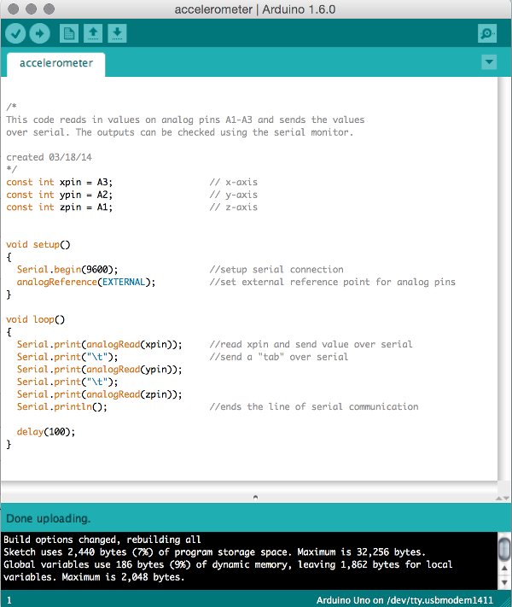Click the 'Done uploading.' status message
This screenshot has width=512, height=607.
(x=49, y=519)
